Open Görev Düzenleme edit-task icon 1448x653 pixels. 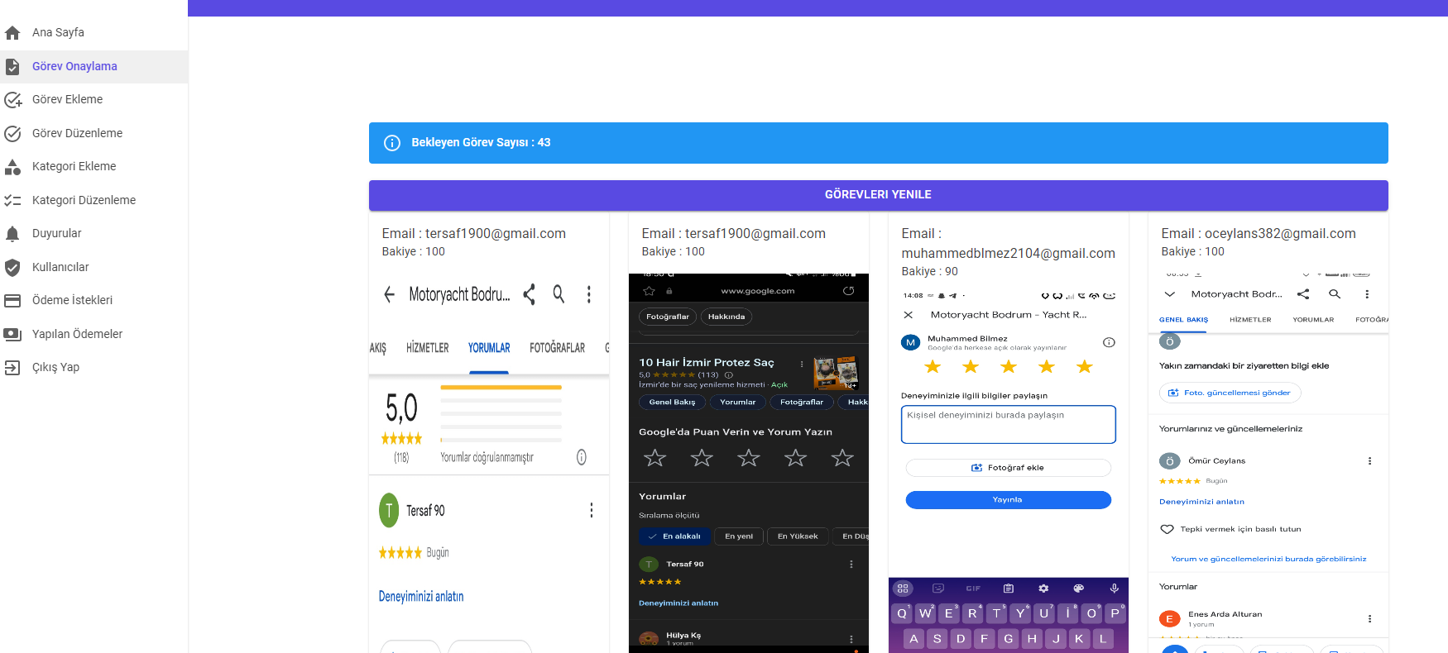point(12,133)
